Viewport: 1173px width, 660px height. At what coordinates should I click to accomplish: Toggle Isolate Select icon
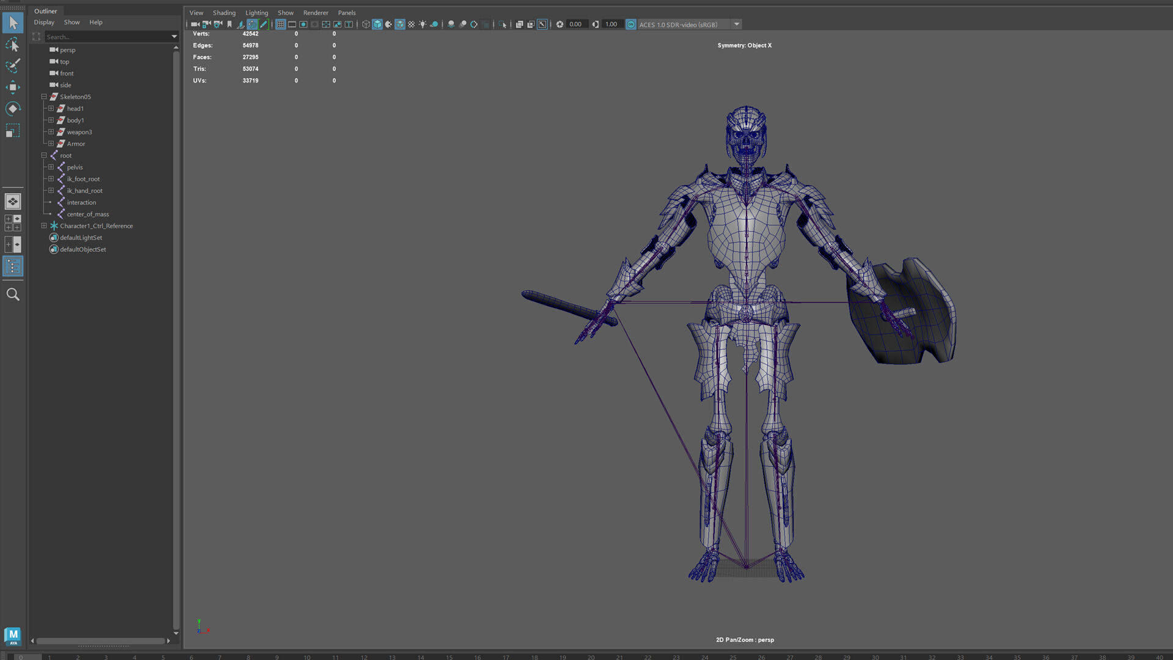tap(502, 24)
